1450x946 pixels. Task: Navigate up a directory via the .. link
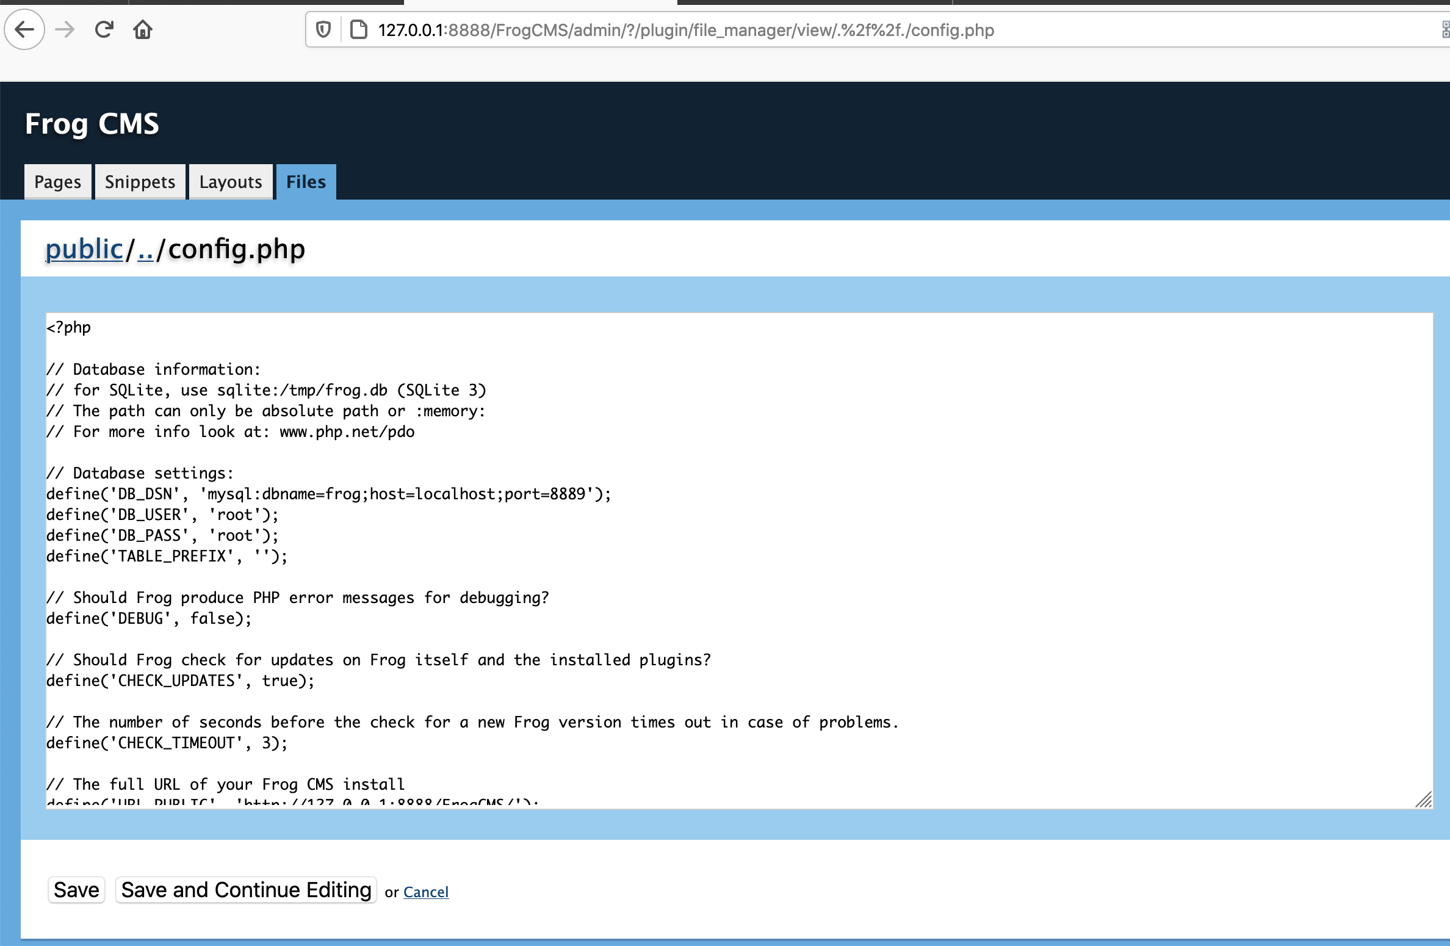click(145, 249)
